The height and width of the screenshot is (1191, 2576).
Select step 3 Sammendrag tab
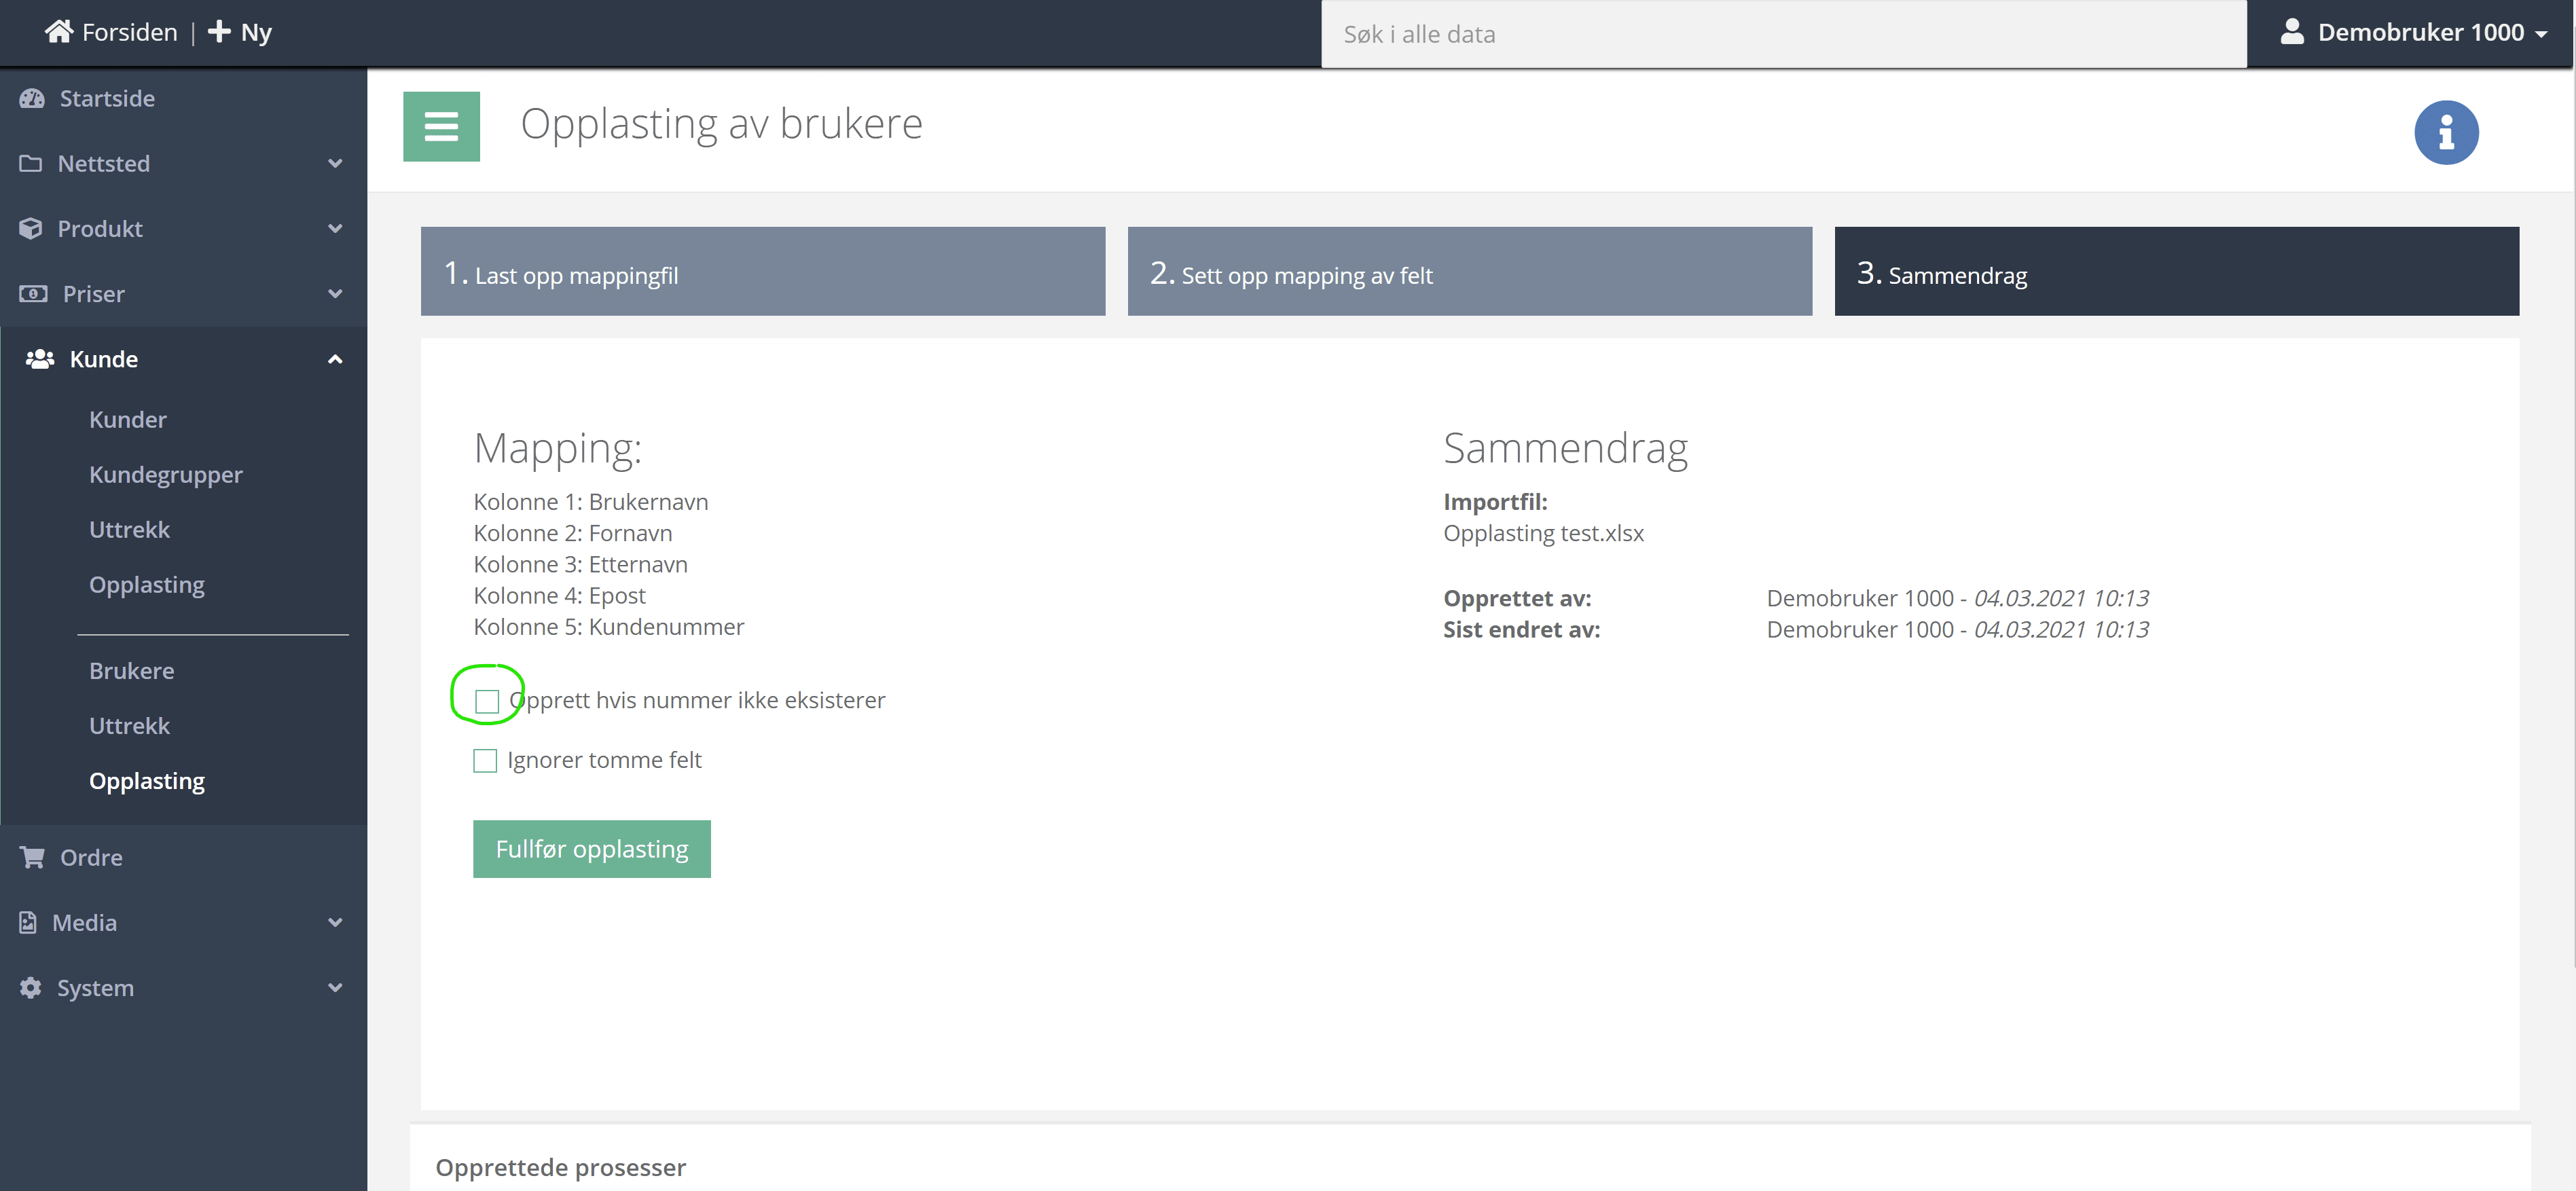(2176, 271)
